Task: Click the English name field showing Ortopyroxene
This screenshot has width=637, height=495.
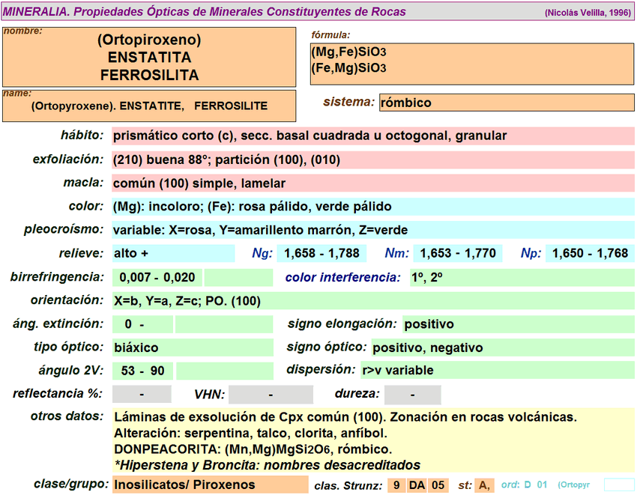Action: pyautogui.click(x=148, y=106)
